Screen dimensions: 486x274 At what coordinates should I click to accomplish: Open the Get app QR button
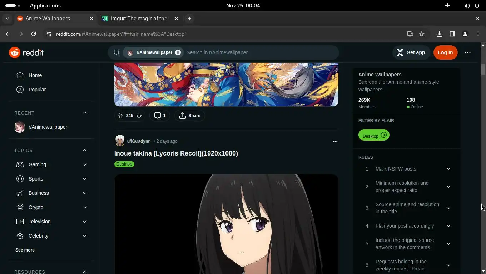(411, 52)
